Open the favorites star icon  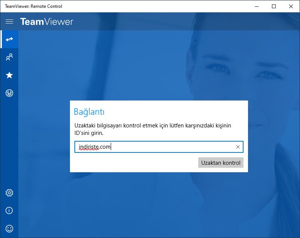(x=9, y=75)
